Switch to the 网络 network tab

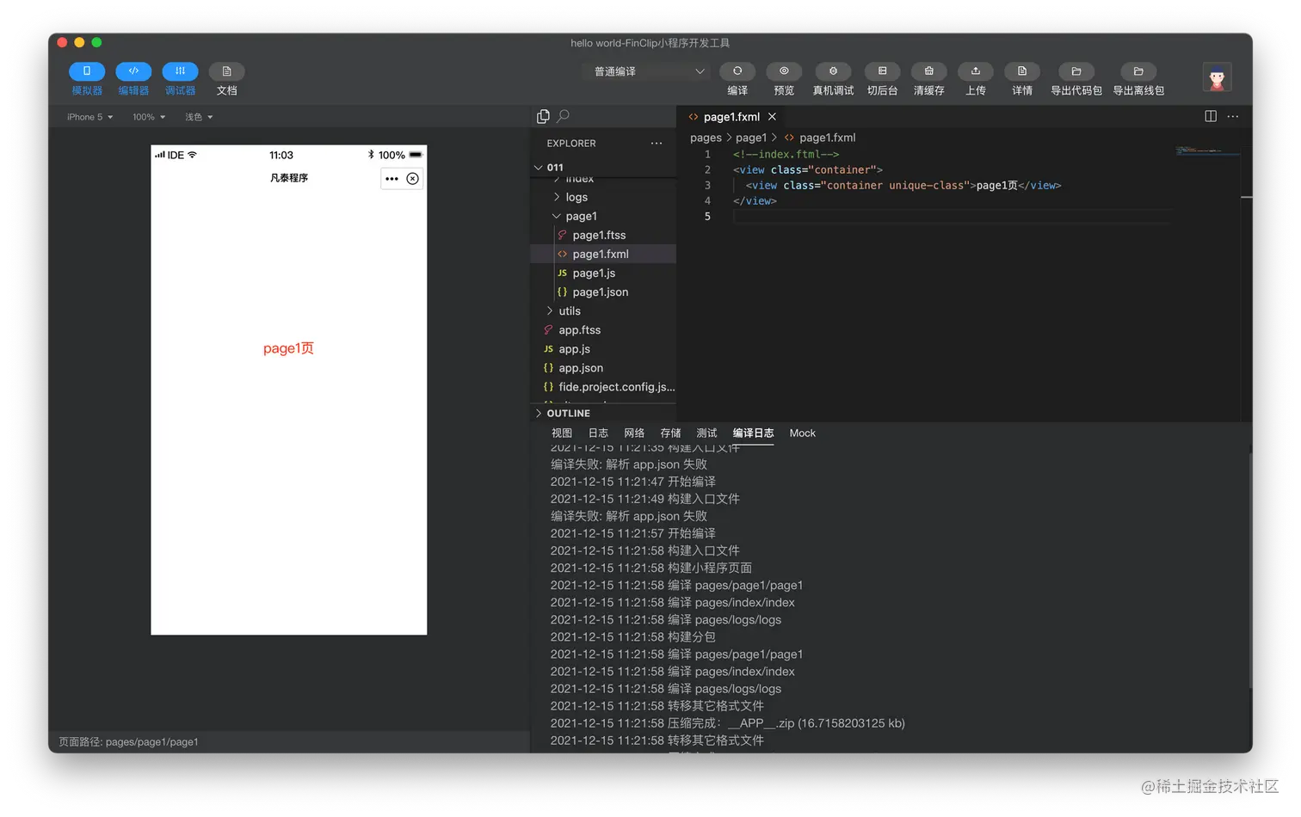(634, 433)
